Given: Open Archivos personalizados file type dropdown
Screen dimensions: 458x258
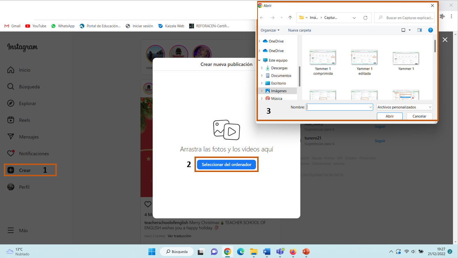Looking at the screenshot, I should (x=404, y=107).
